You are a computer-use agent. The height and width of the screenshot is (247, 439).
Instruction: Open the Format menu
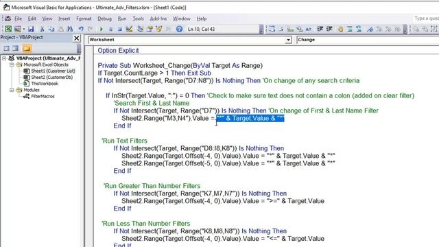point(84,19)
